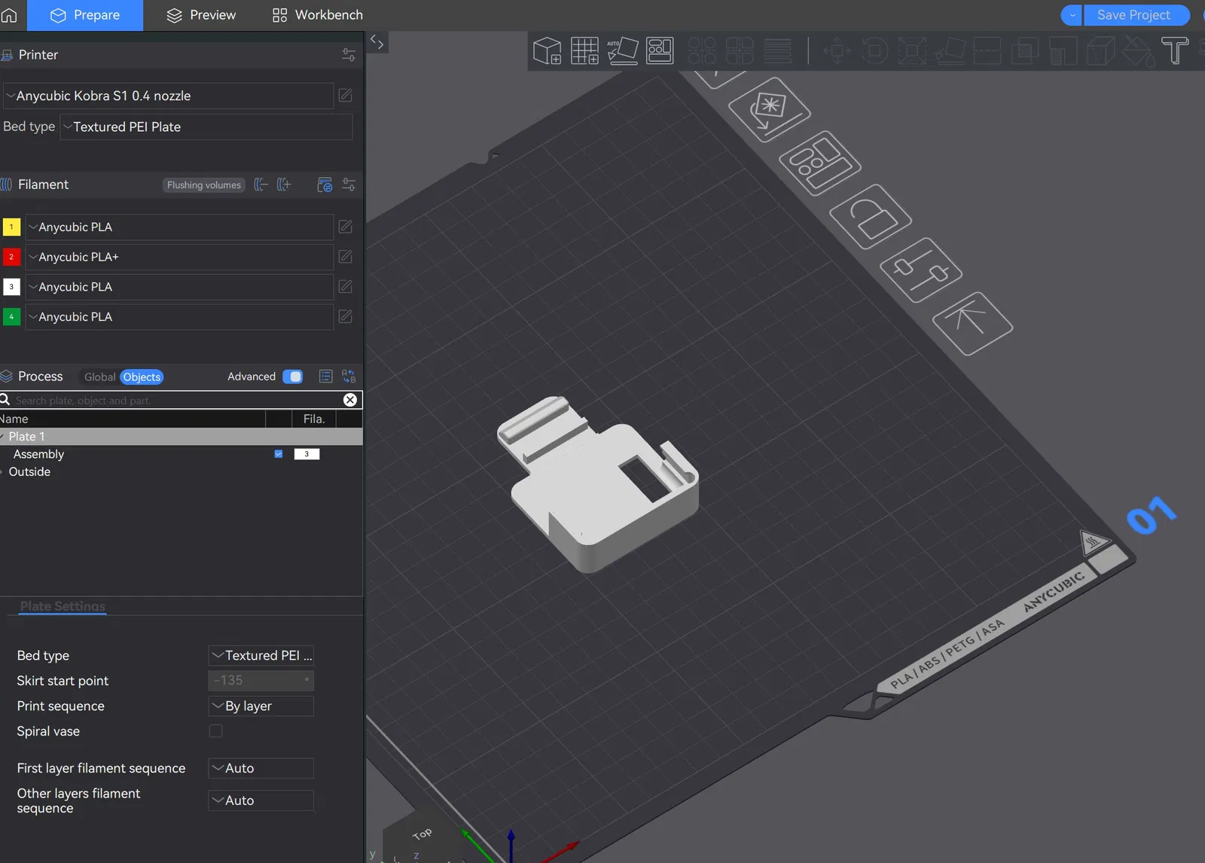
Task: Click the remove filament minus icon
Action: pyautogui.click(x=261, y=184)
